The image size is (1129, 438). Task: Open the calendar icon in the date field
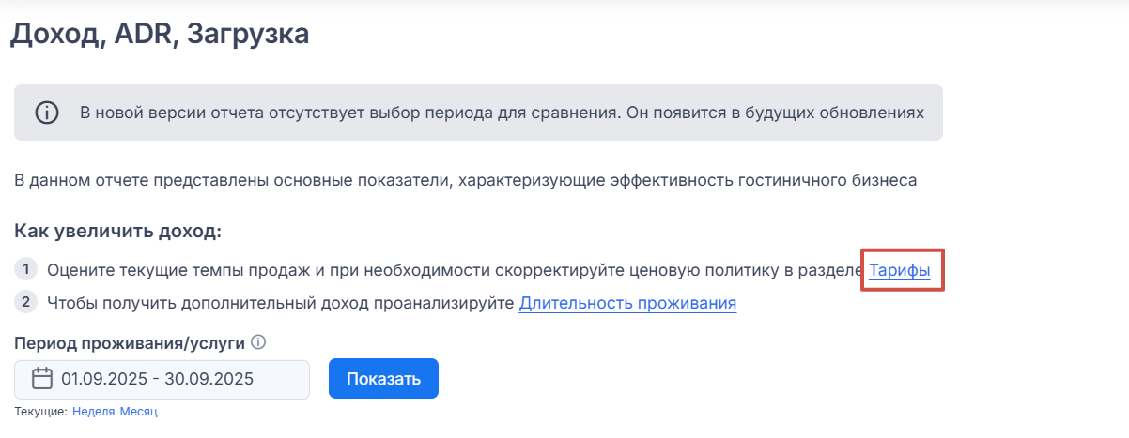pyautogui.click(x=42, y=379)
